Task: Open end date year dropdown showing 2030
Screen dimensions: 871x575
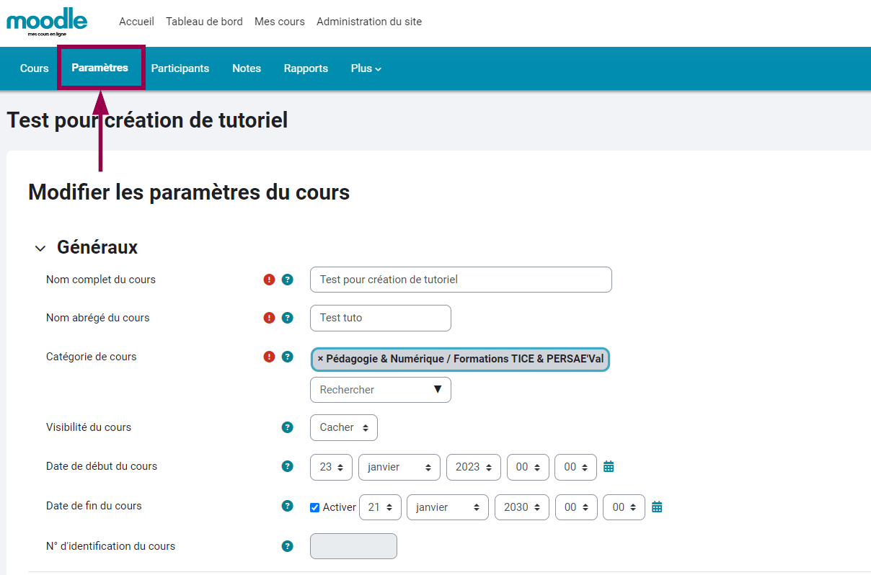Action: tap(522, 507)
